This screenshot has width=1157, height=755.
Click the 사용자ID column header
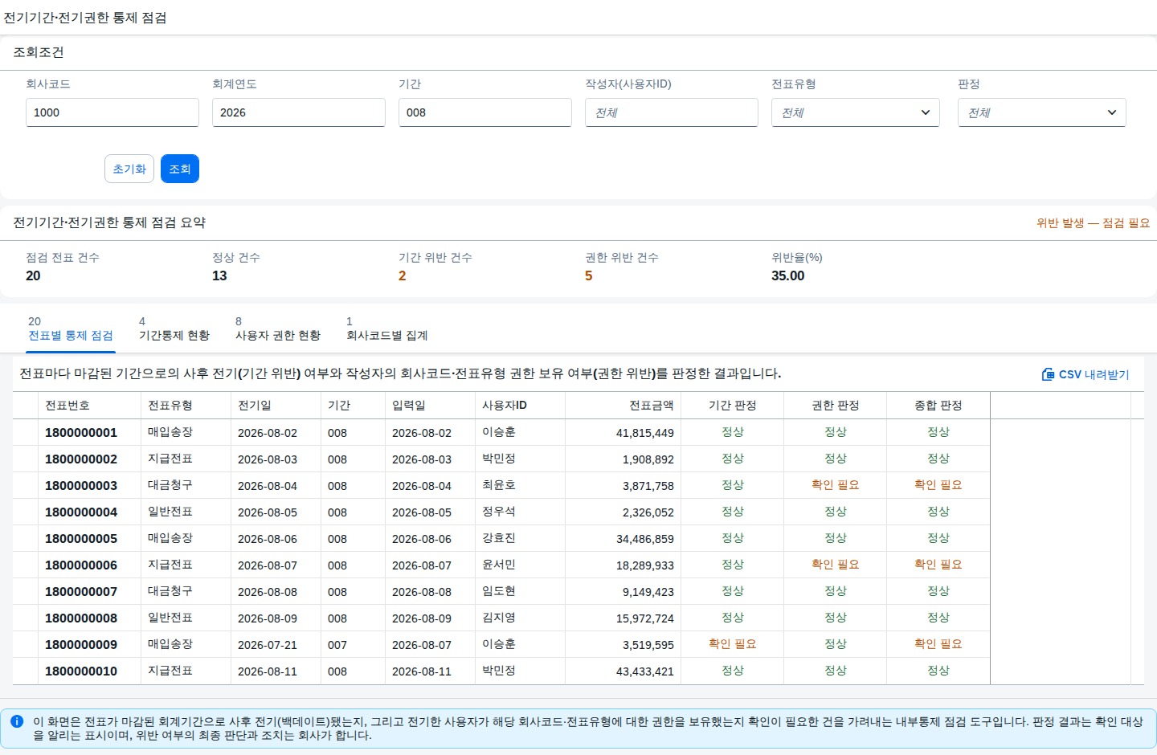[521, 406]
